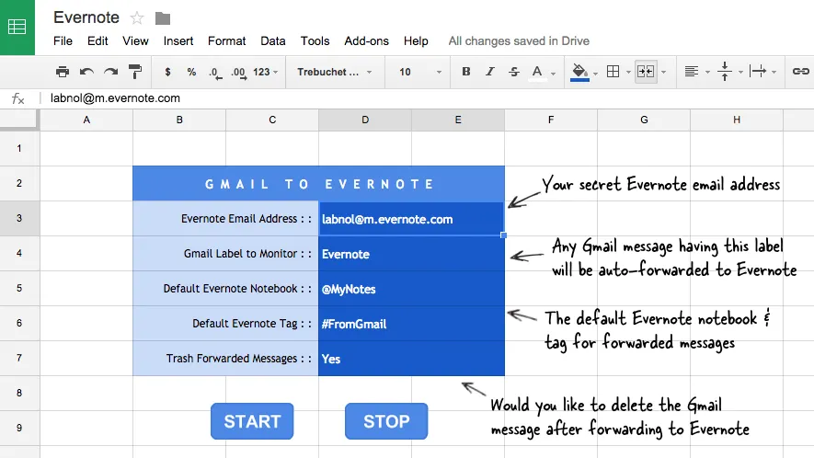Click the fill color bucket
The height and width of the screenshot is (458, 814).
(579, 72)
